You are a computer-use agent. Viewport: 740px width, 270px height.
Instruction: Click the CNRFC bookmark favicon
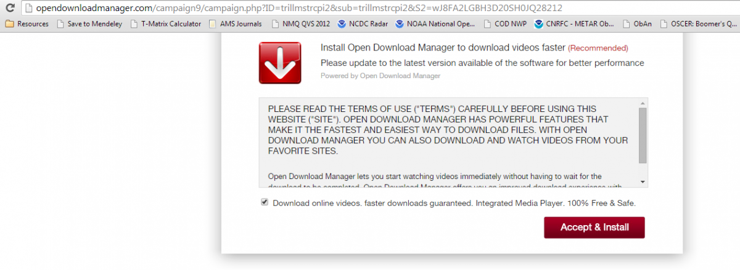coord(539,24)
